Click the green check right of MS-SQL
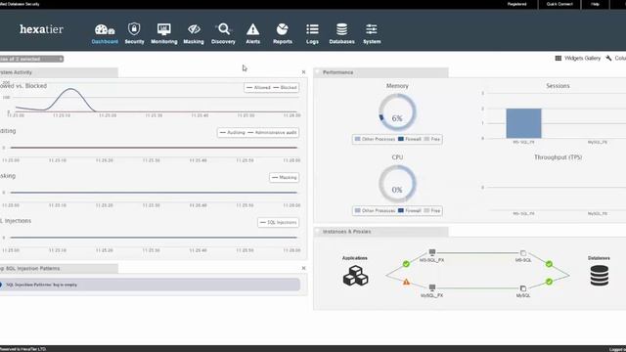This screenshot has width=626, height=352. pos(549,264)
